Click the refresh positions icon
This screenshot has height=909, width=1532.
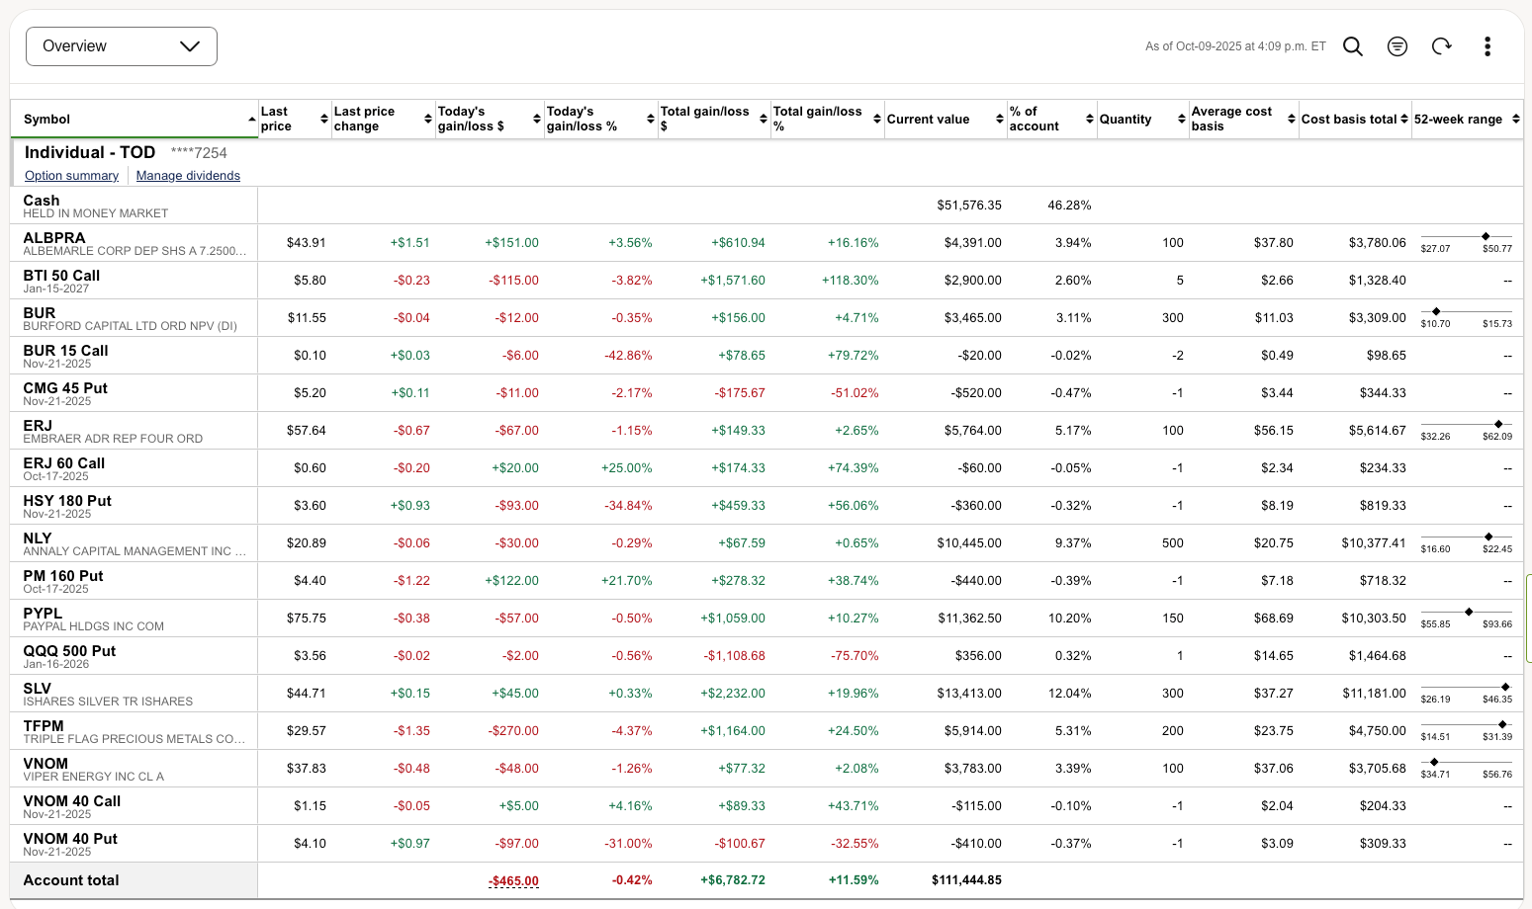tap(1441, 46)
